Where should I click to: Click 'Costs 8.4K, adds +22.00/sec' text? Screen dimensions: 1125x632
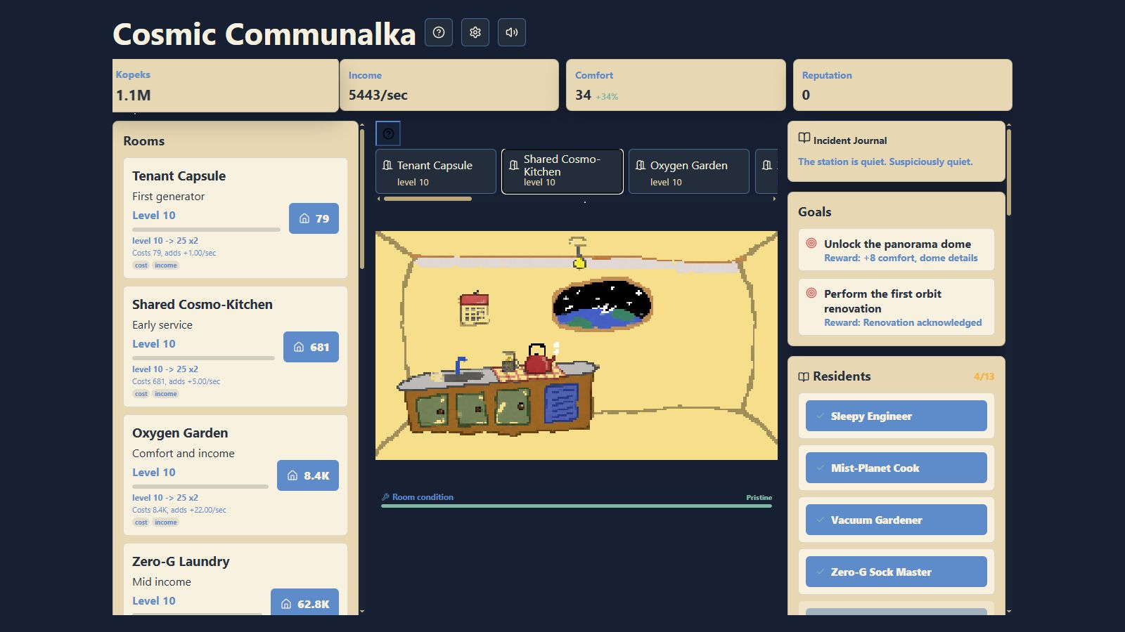coord(179,510)
